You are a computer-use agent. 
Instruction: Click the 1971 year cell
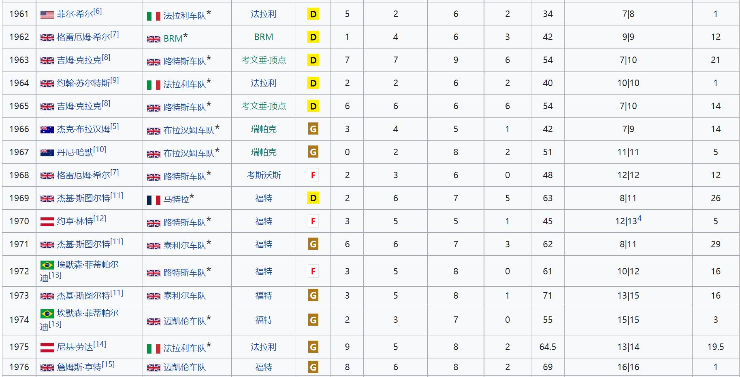(19, 244)
